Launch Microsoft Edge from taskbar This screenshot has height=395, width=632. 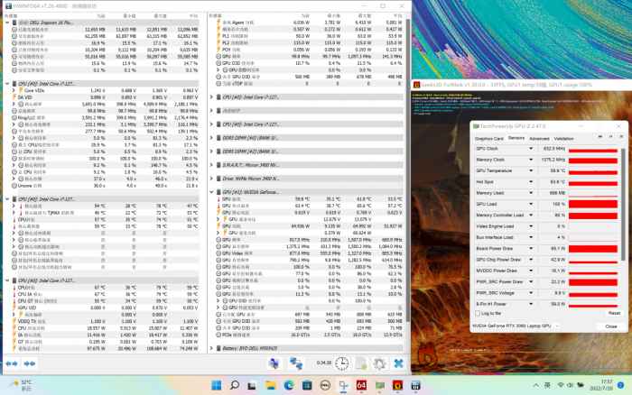(289, 385)
